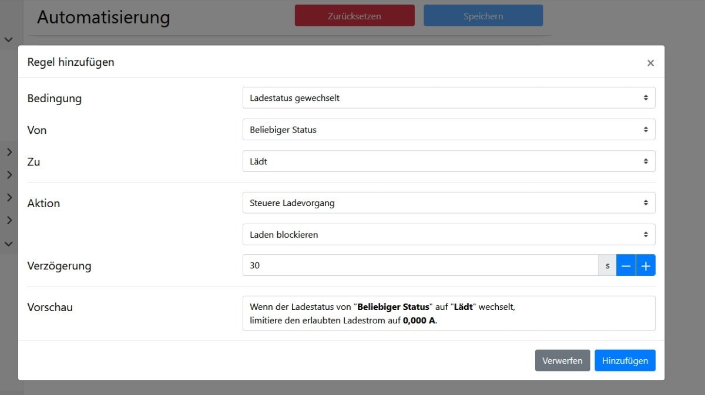Add the rule with Hinzufügen
Image resolution: width=705 pixels, height=395 pixels.
click(625, 360)
